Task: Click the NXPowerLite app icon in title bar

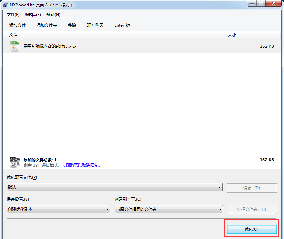Action: tap(5, 5)
